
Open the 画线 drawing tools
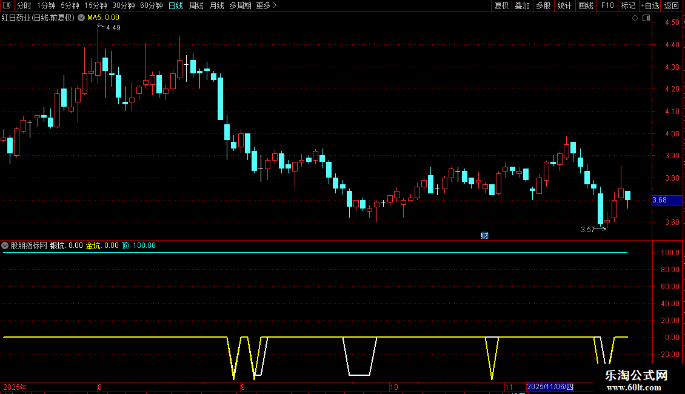[x=586, y=5]
